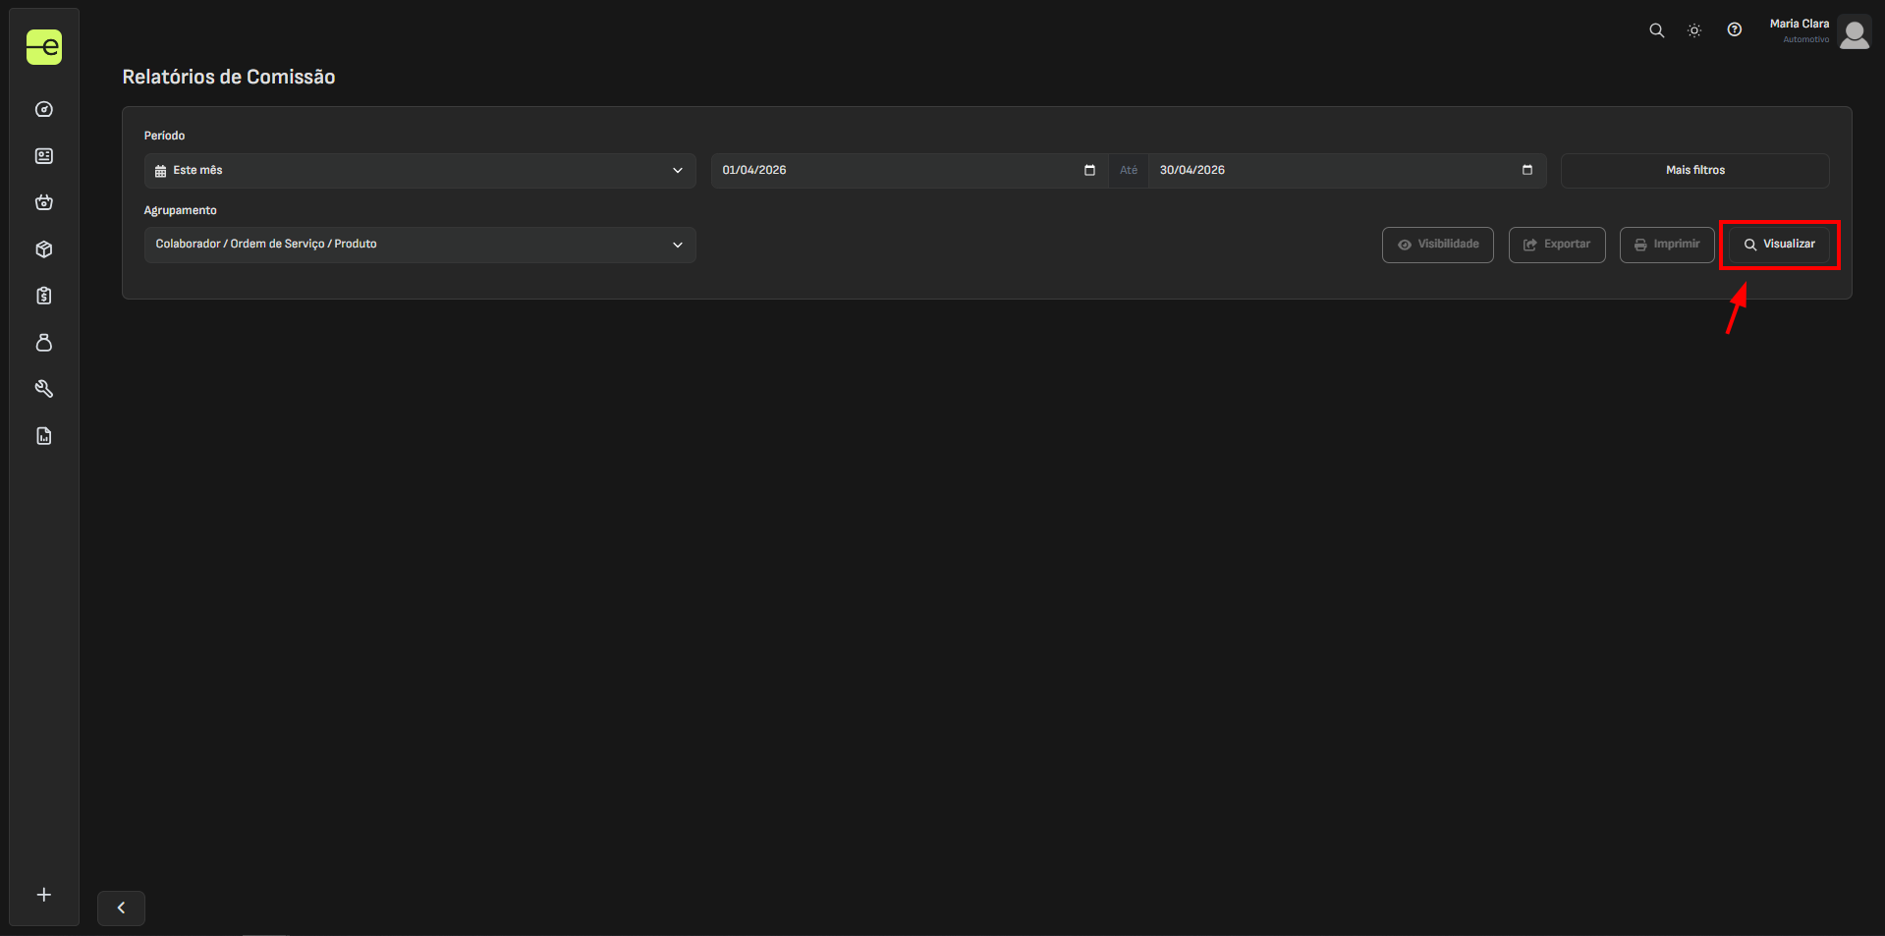1885x936 pixels.
Task: Click the ID card icon in sidebar
Action: 44,156
